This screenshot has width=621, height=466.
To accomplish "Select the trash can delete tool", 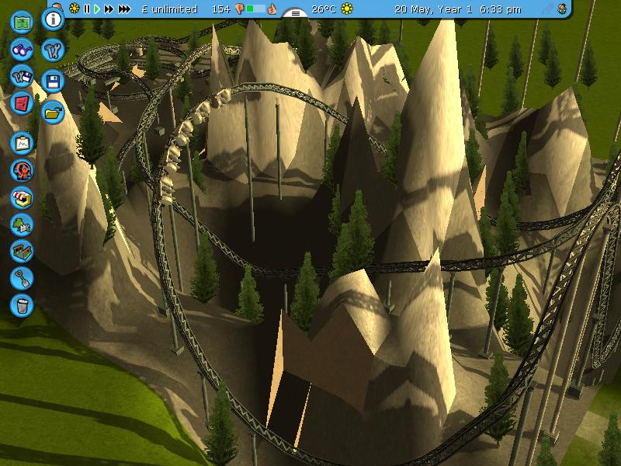I will (x=22, y=305).
